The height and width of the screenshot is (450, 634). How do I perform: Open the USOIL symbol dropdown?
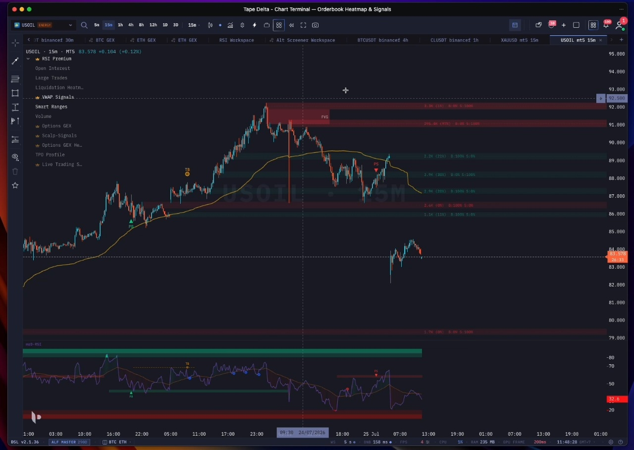tap(43, 25)
